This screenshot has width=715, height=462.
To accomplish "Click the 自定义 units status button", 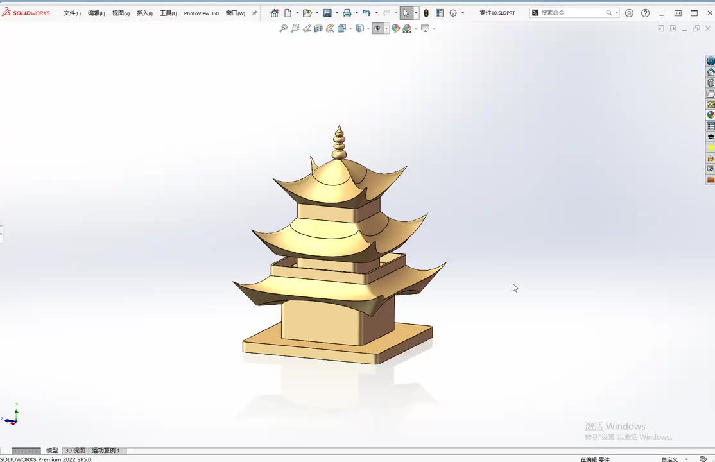I will click(x=669, y=459).
